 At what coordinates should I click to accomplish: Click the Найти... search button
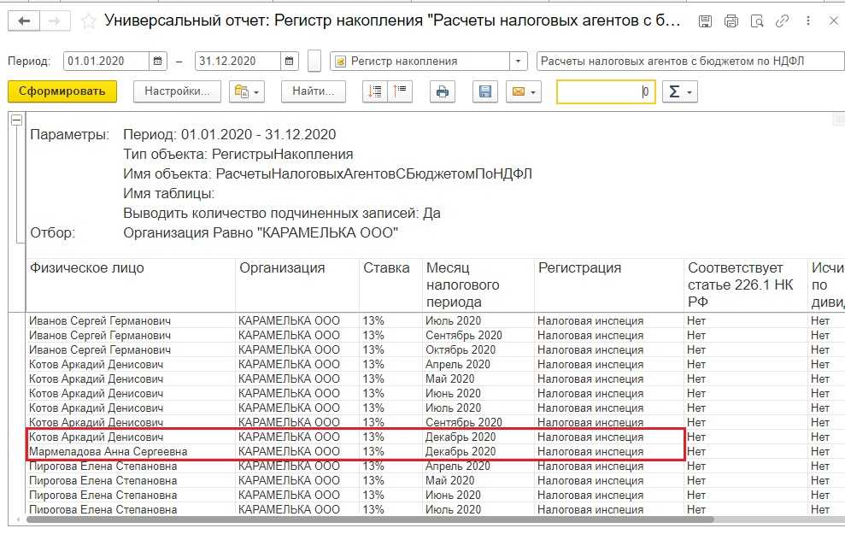pyautogui.click(x=313, y=92)
